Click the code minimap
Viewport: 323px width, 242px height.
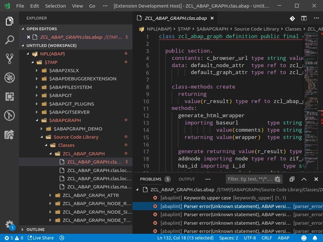tap(311, 95)
